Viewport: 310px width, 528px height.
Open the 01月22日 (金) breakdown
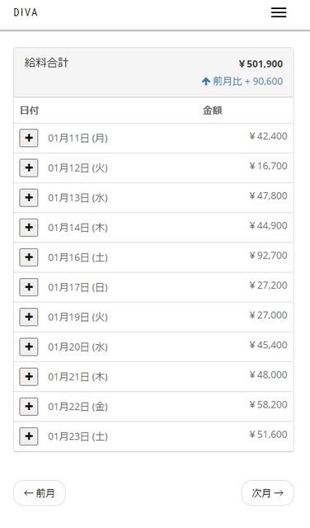tap(29, 406)
